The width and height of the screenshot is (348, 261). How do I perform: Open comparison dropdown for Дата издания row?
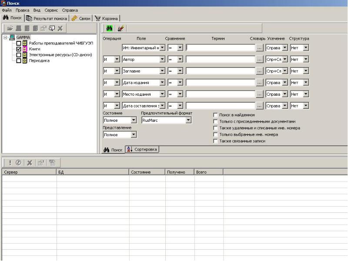(x=180, y=83)
